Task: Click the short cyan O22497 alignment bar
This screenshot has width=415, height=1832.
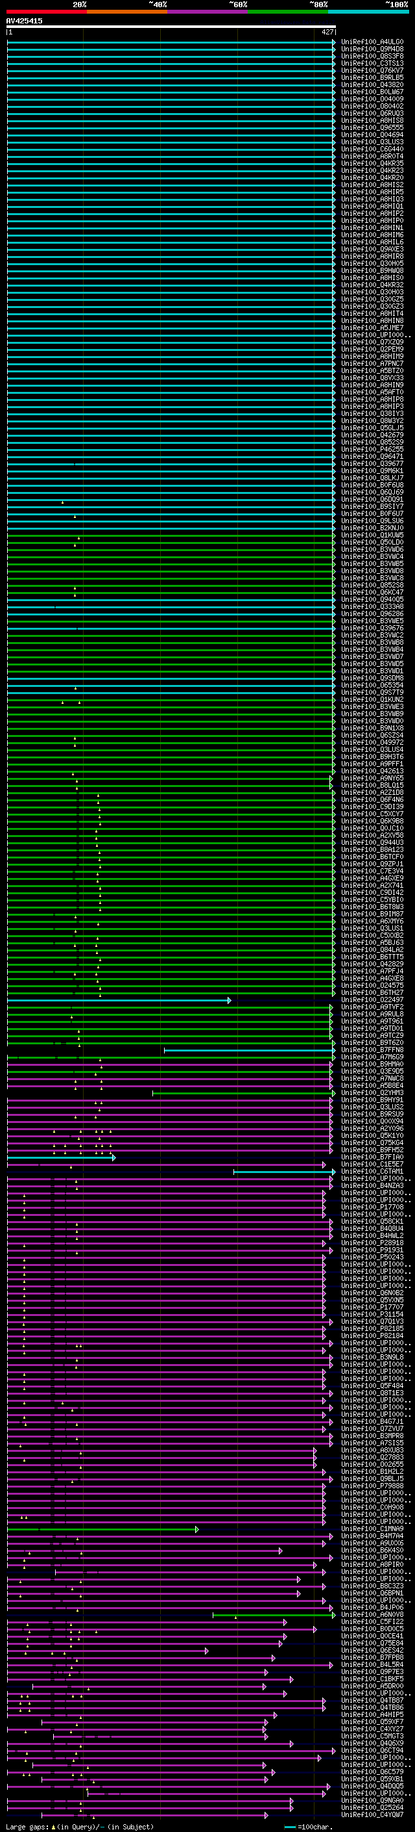Action: click(119, 1000)
